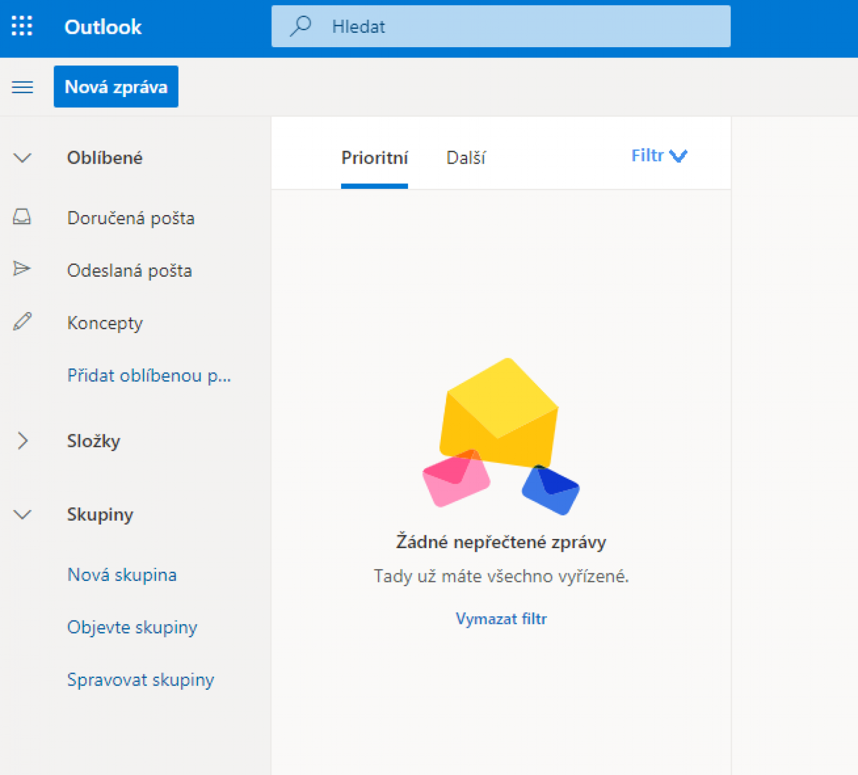The image size is (858, 775).
Task: Open Nová skupina link
Action: 122,575
